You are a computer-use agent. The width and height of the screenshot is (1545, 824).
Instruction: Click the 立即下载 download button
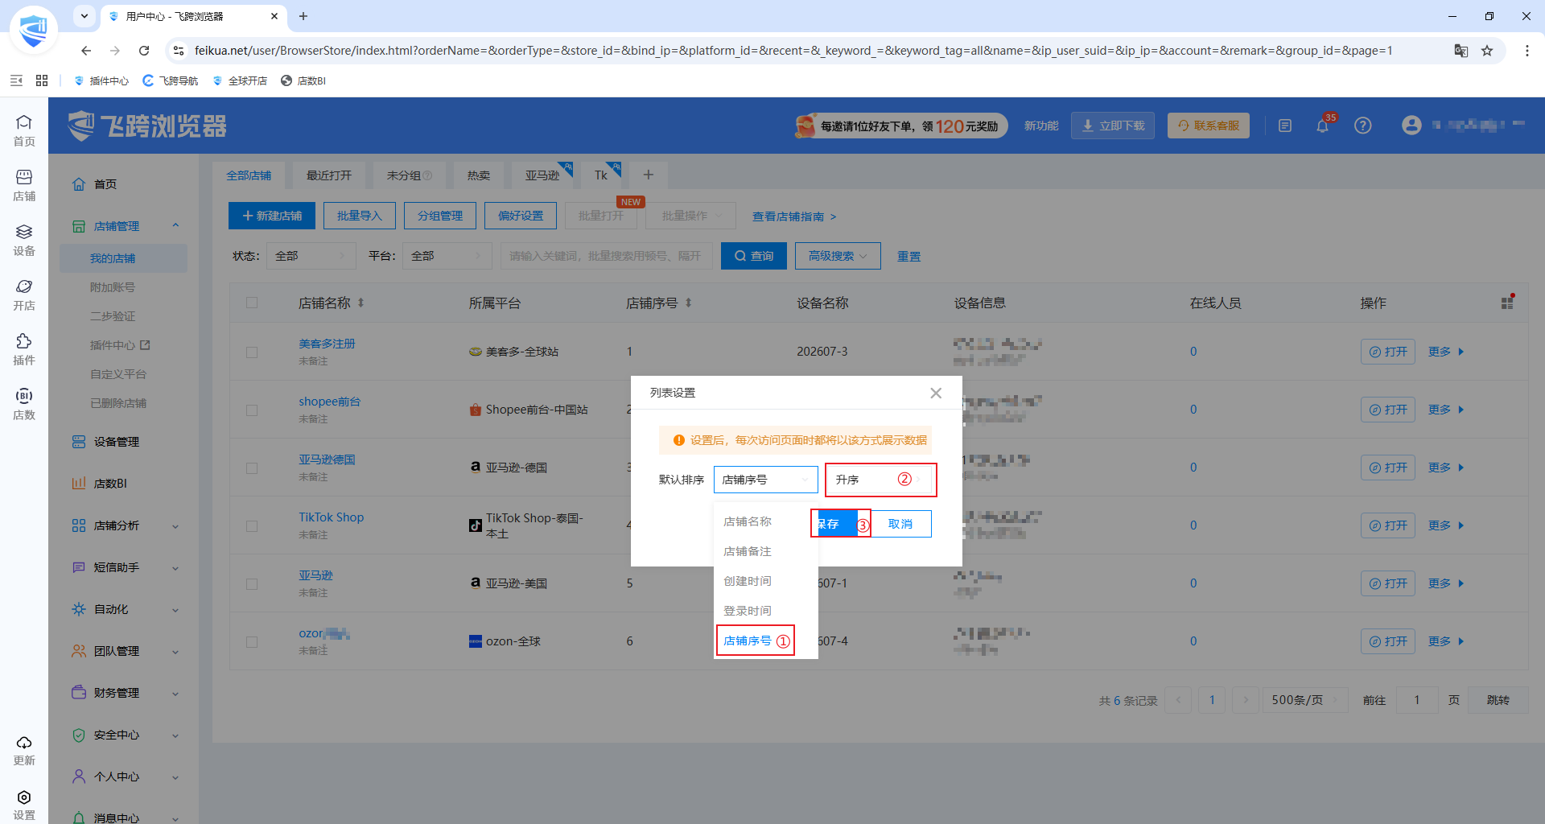click(1113, 126)
